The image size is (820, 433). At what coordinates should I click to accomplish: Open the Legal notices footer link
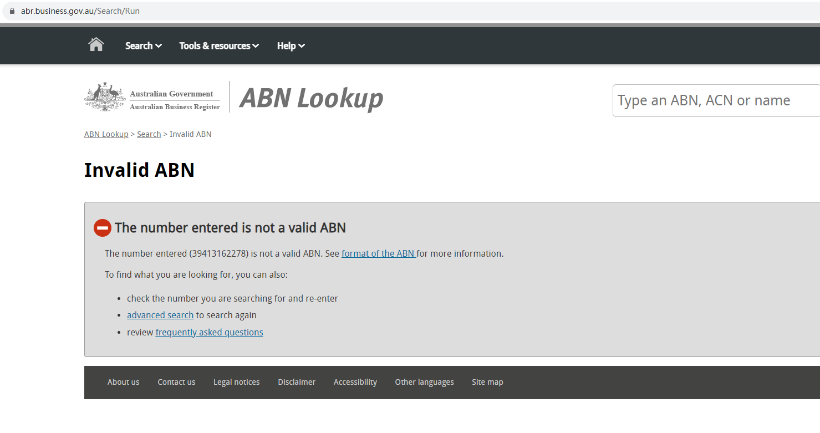237,382
